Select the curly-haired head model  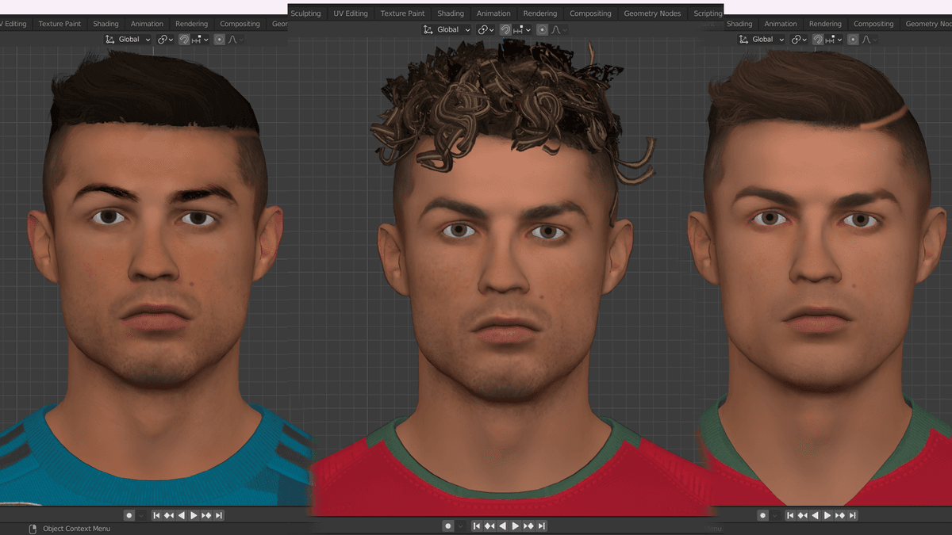coord(508,262)
